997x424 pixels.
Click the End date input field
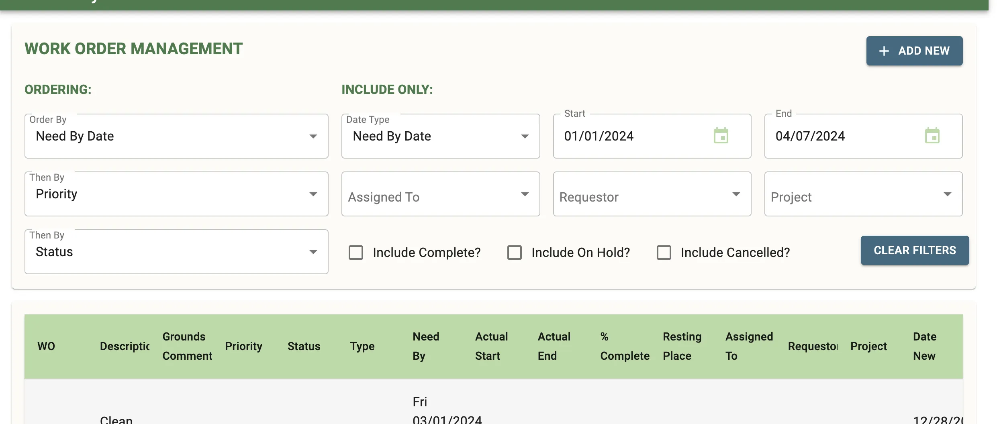click(x=836, y=136)
